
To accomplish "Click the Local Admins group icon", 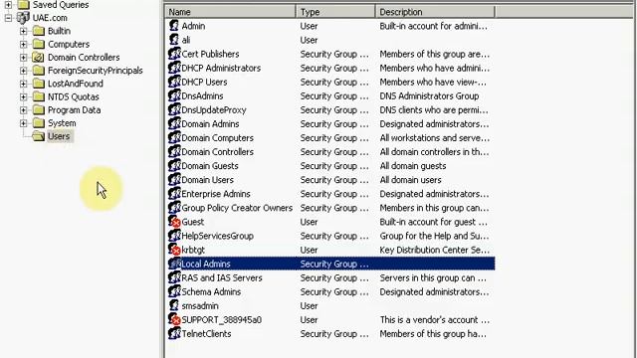I will pos(174,264).
